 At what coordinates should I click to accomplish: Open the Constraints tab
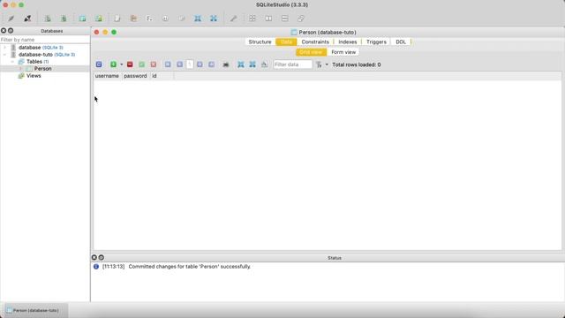315,42
